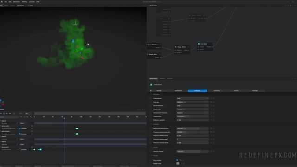Open the Settings menu
The image size is (297, 167).
tap(25, 2)
